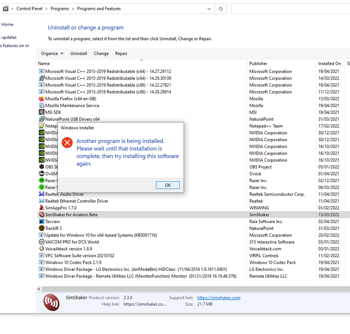Expand the address bar history dropdown
This screenshot has height=334, width=350.
point(209,9)
